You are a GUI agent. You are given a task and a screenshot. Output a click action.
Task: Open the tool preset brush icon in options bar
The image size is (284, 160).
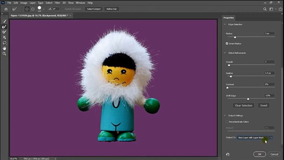[x=15, y=9]
